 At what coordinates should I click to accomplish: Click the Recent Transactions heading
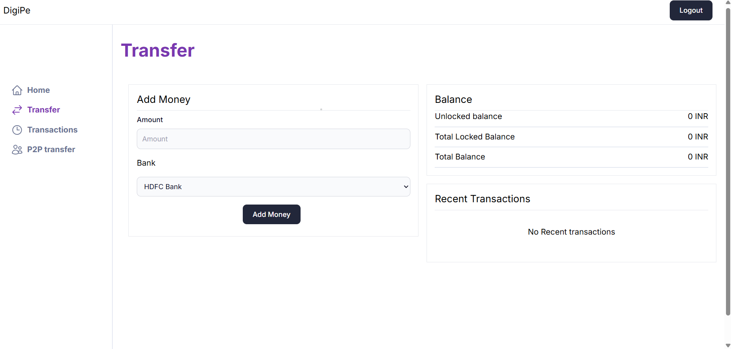click(x=482, y=198)
